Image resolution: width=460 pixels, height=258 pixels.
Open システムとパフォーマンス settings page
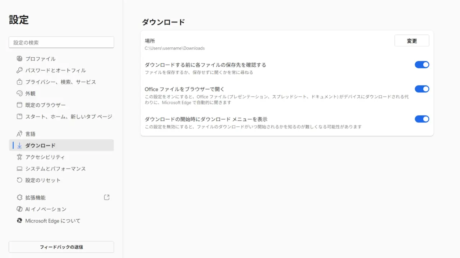tap(55, 169)
